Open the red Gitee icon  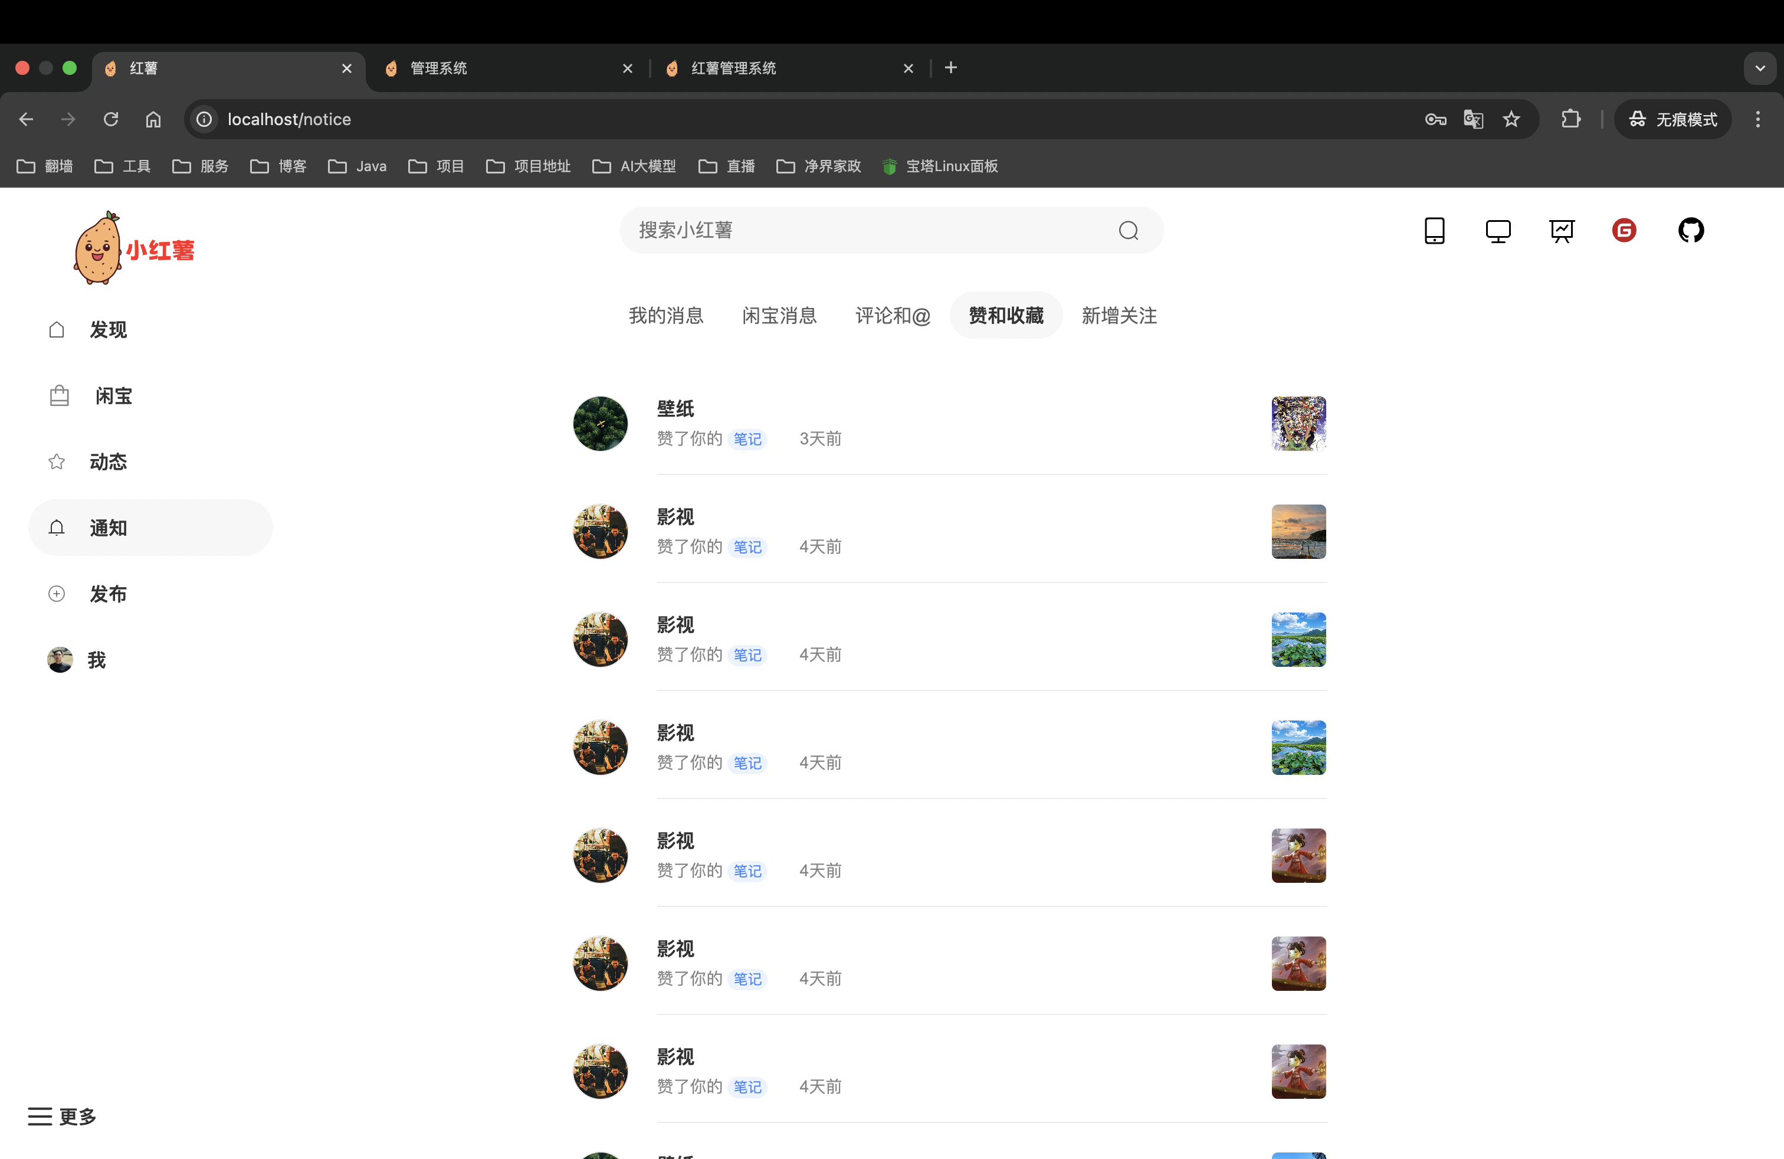(1624, 230)
